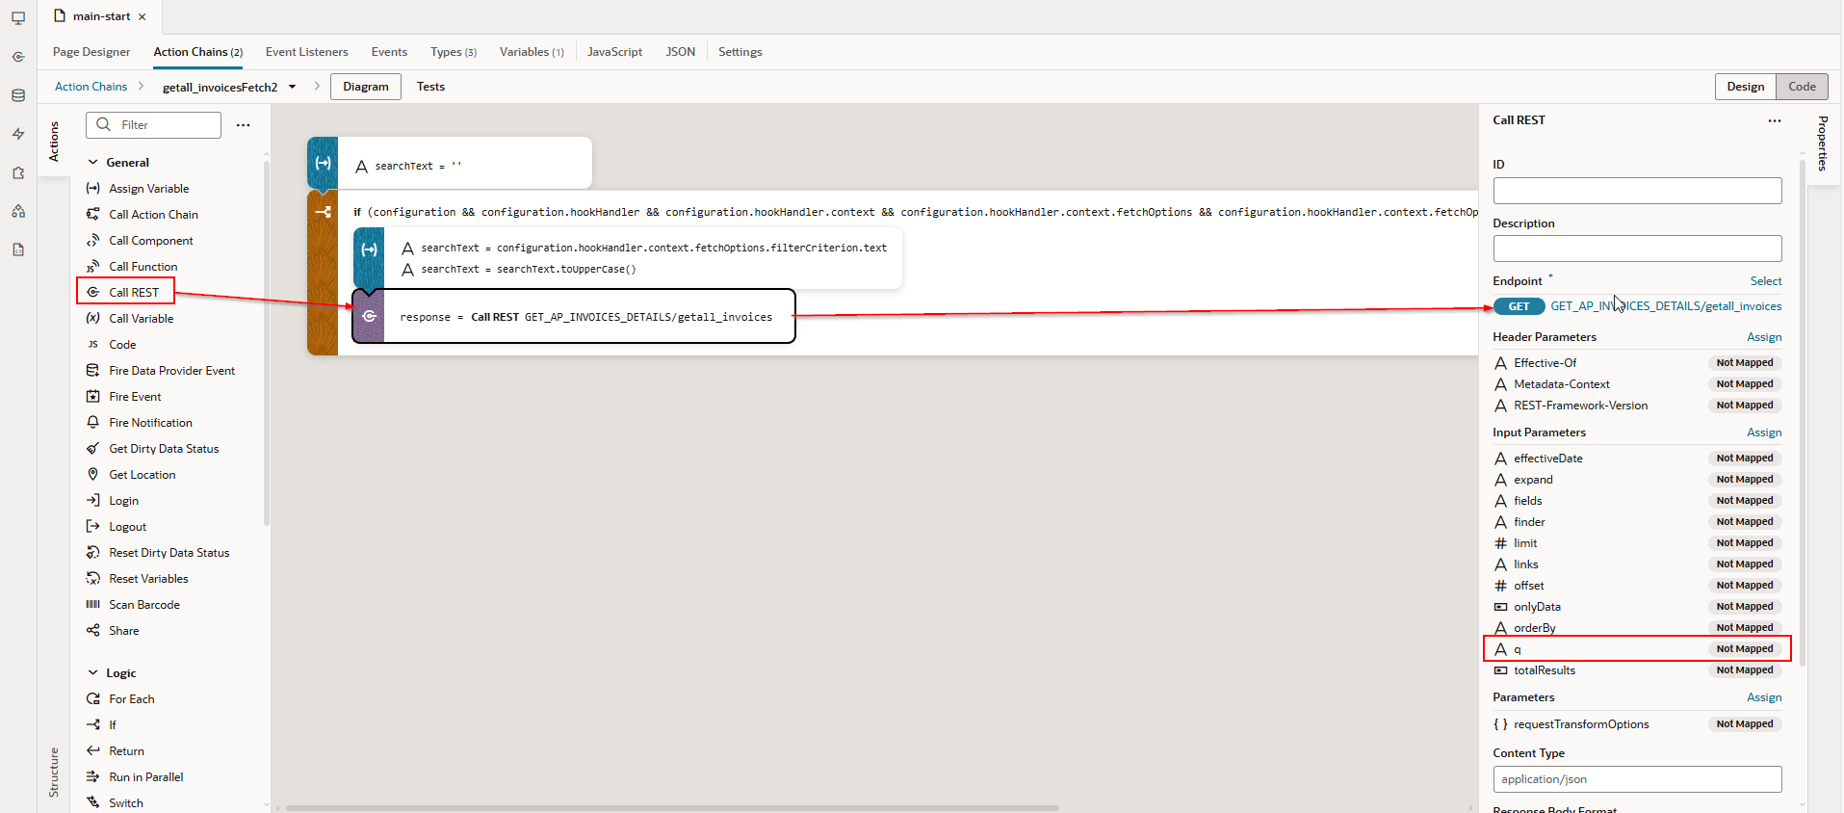The height and width of the screenshot is (813, 1844).
Task: Click the Call Action Chain icon
Action: click(x=93, y=215)
